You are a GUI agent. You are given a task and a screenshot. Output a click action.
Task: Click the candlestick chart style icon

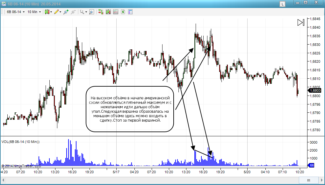point(47,12)
